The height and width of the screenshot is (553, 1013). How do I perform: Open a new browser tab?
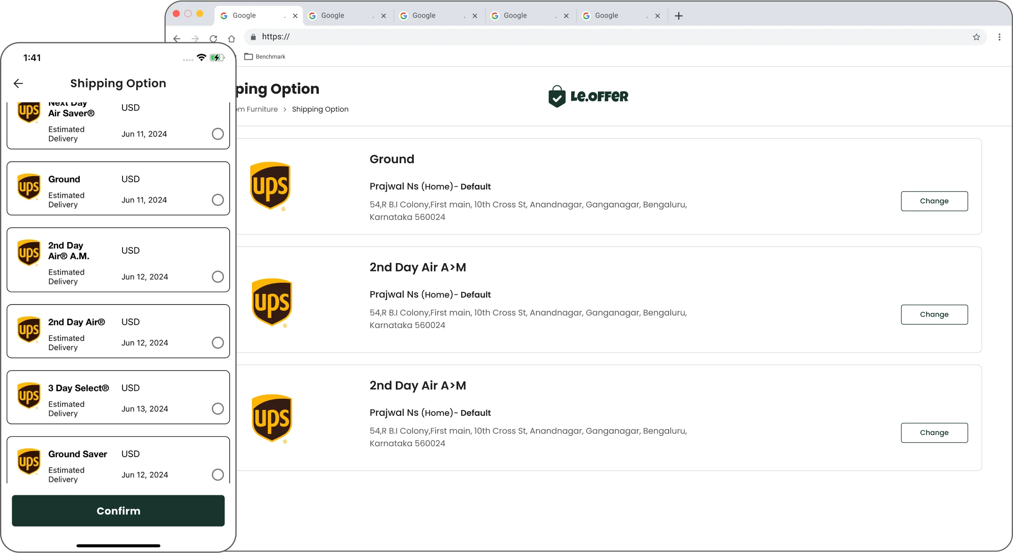click(679, 16)
